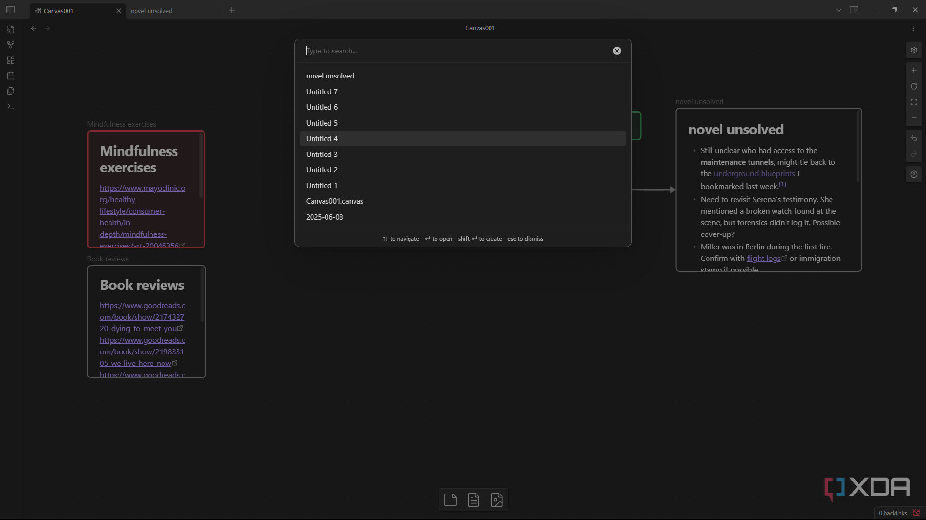Open quick switcher icon in left ribbon

click(11, 29)
